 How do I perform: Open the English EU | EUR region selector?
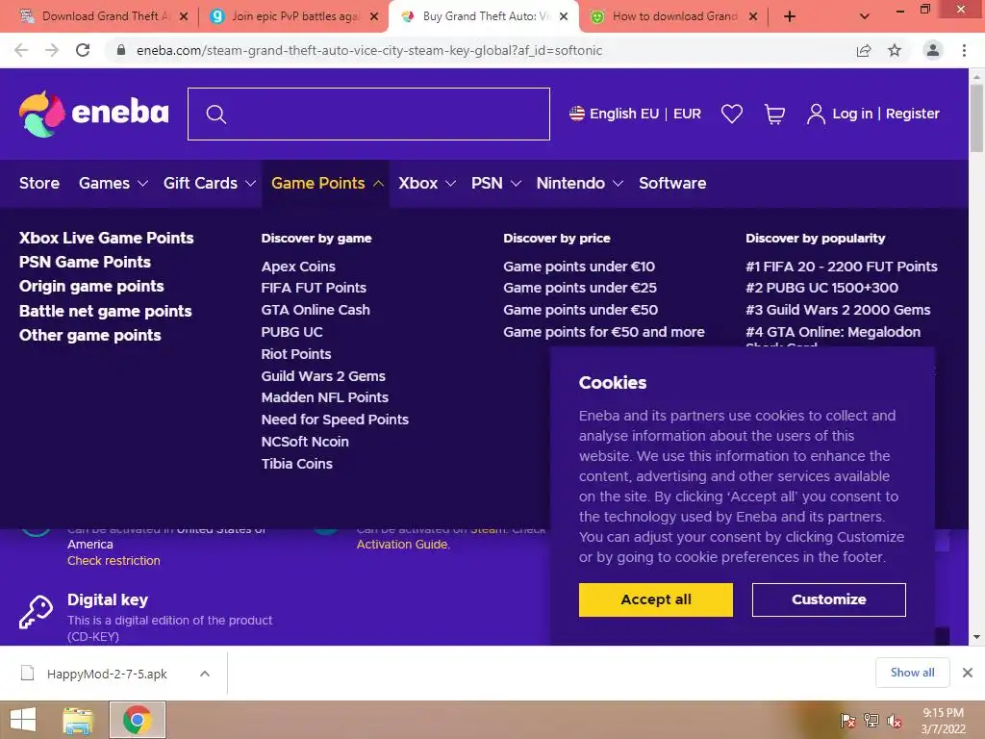coord(635,114)
